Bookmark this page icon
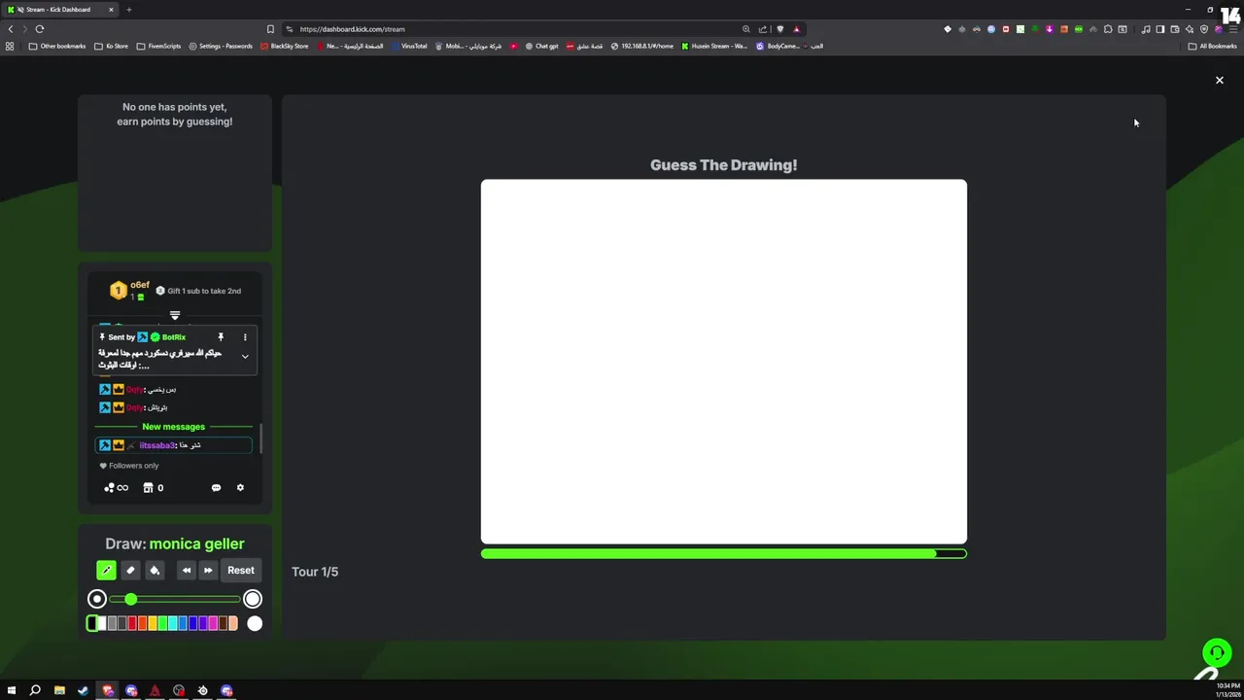Screen dimensions: 1244x700 [x=270, y=29]
